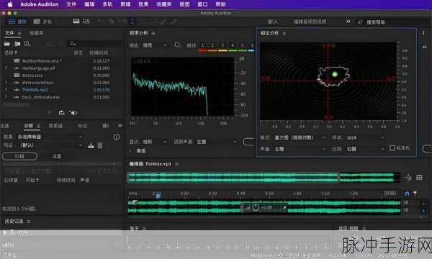Toggle the snapping magnet icon on timeline
The height and width of the screenshot is (259, 432).
tap(407, 194)
